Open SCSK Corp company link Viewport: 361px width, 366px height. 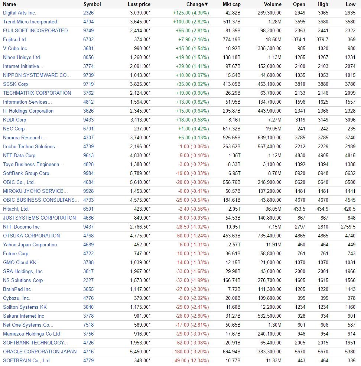(x=15, y=84)
